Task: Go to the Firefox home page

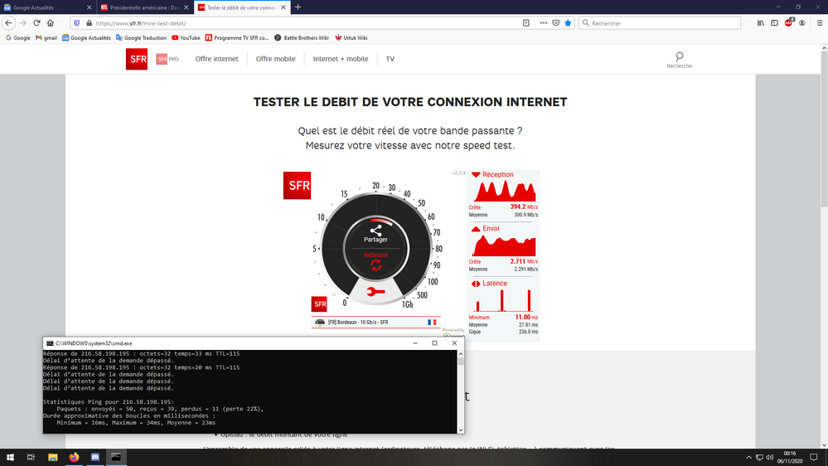Action: pos(51,23)
